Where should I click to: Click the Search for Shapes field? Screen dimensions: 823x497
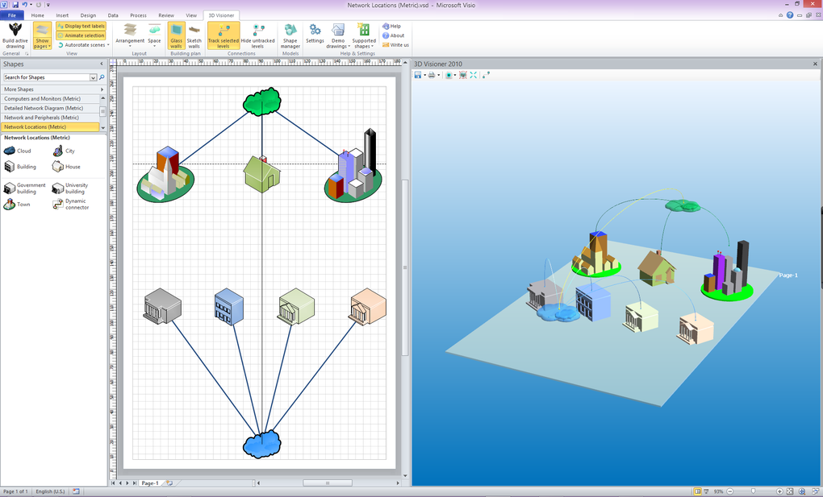47,77
